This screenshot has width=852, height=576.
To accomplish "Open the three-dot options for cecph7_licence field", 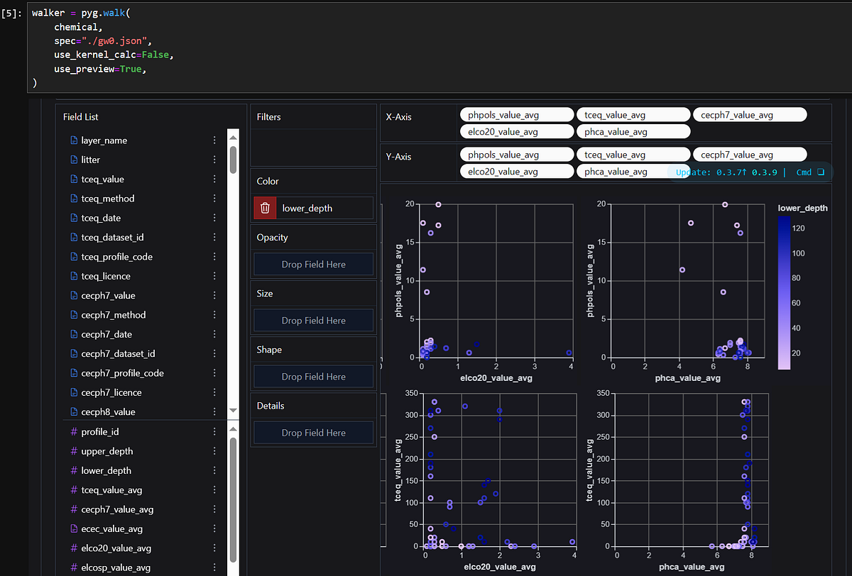I will (214, 392).
